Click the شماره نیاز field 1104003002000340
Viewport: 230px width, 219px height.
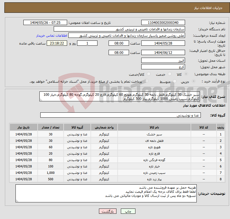[x=163, y=22]
